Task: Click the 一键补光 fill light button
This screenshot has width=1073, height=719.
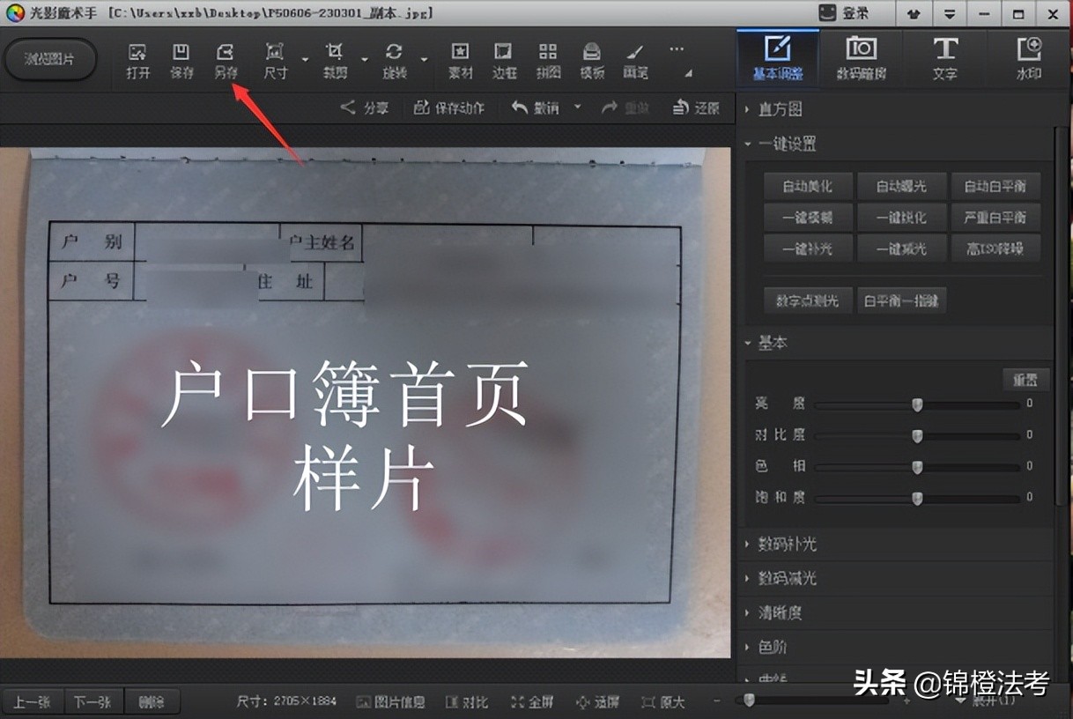Action: tap(808, 248)
